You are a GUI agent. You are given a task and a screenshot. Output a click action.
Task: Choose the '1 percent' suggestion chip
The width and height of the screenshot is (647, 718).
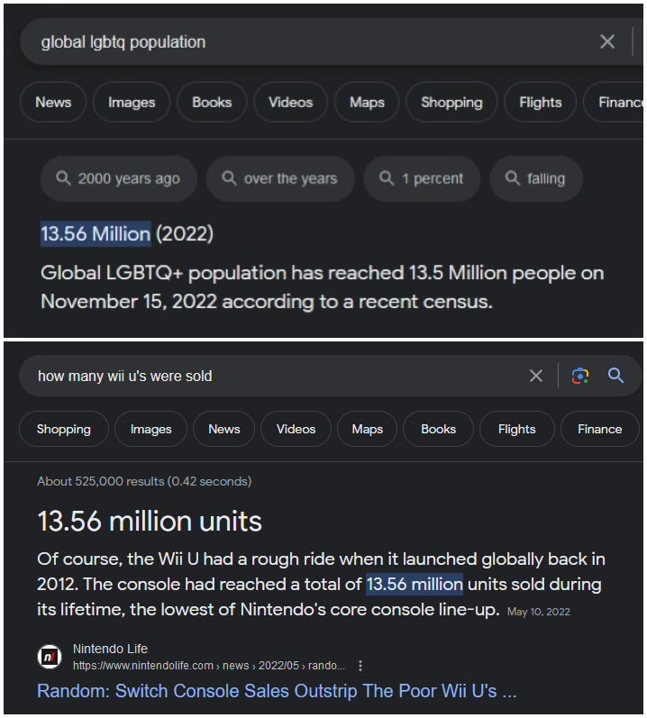pyautogui.click(x=422, y=178)
